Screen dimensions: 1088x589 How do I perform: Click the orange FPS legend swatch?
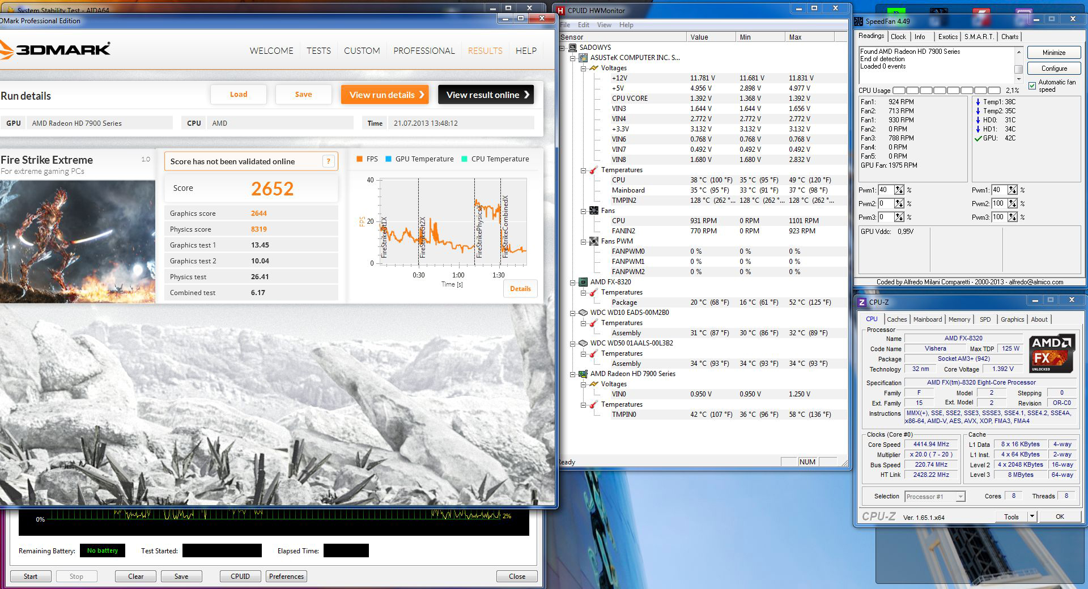coord(359,159)
